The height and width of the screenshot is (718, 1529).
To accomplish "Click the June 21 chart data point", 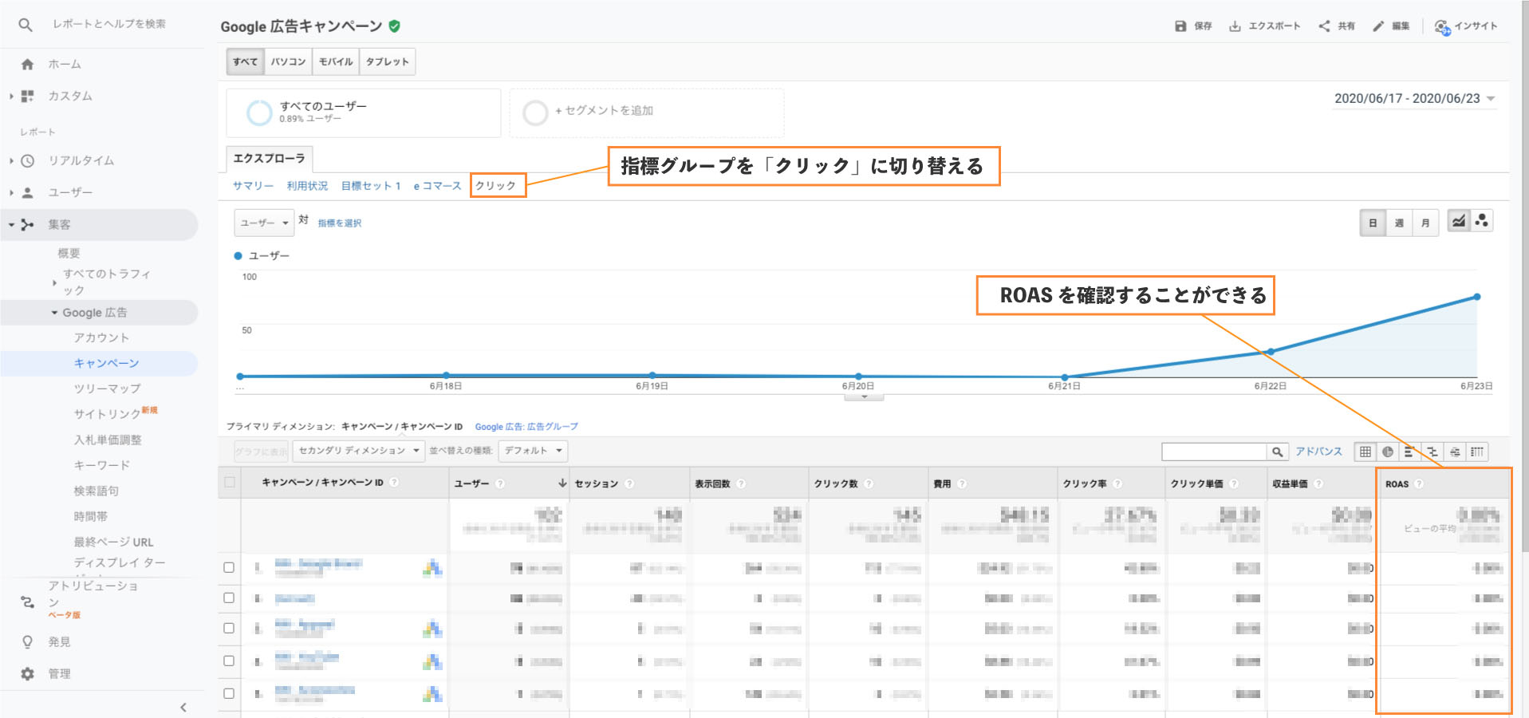I will tap(1065, 377).
